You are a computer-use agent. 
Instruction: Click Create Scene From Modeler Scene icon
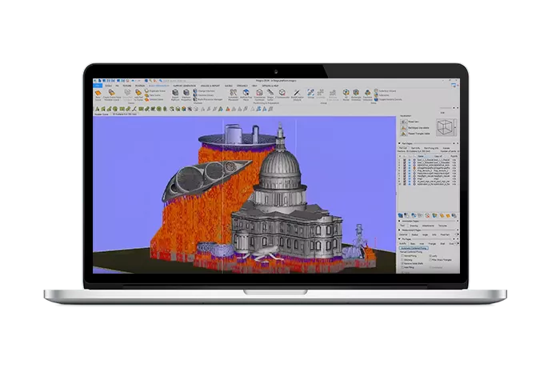tap(111, 92)
